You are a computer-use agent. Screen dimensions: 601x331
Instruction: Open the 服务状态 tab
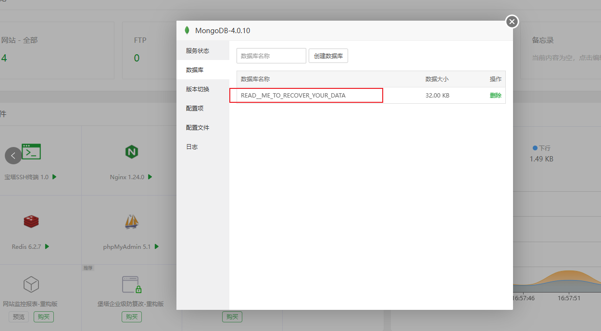click(203, 50)
